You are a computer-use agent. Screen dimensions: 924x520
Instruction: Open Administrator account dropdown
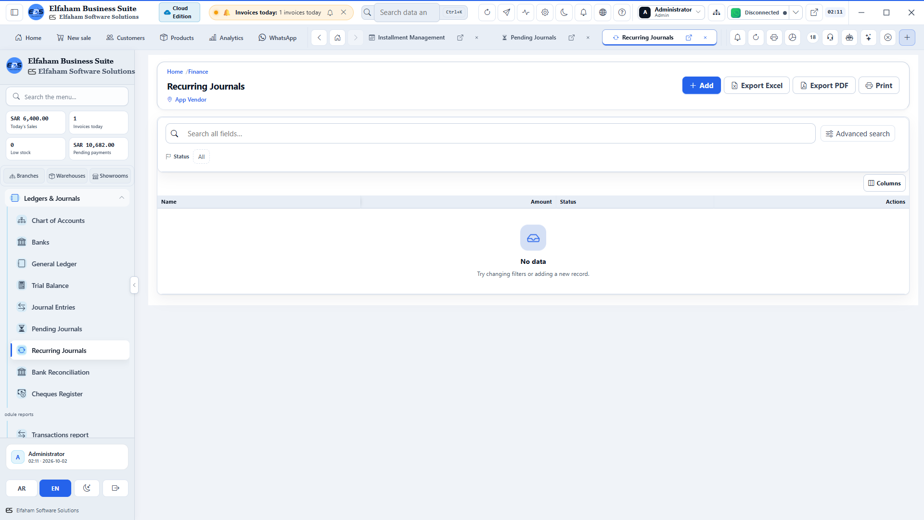click(x=671, y=13)
